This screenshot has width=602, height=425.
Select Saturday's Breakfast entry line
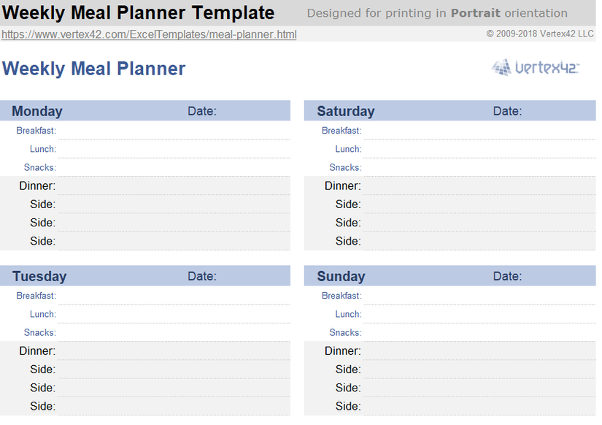[x=479, y=131]
